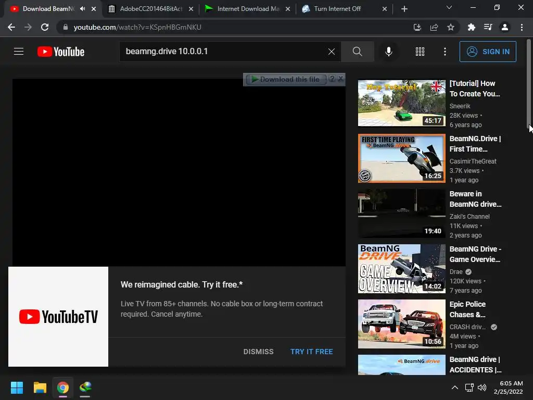This screenshot has width=533, height=400.
Task: Click IDM Download this file button
Action: (x=285, y=79)
